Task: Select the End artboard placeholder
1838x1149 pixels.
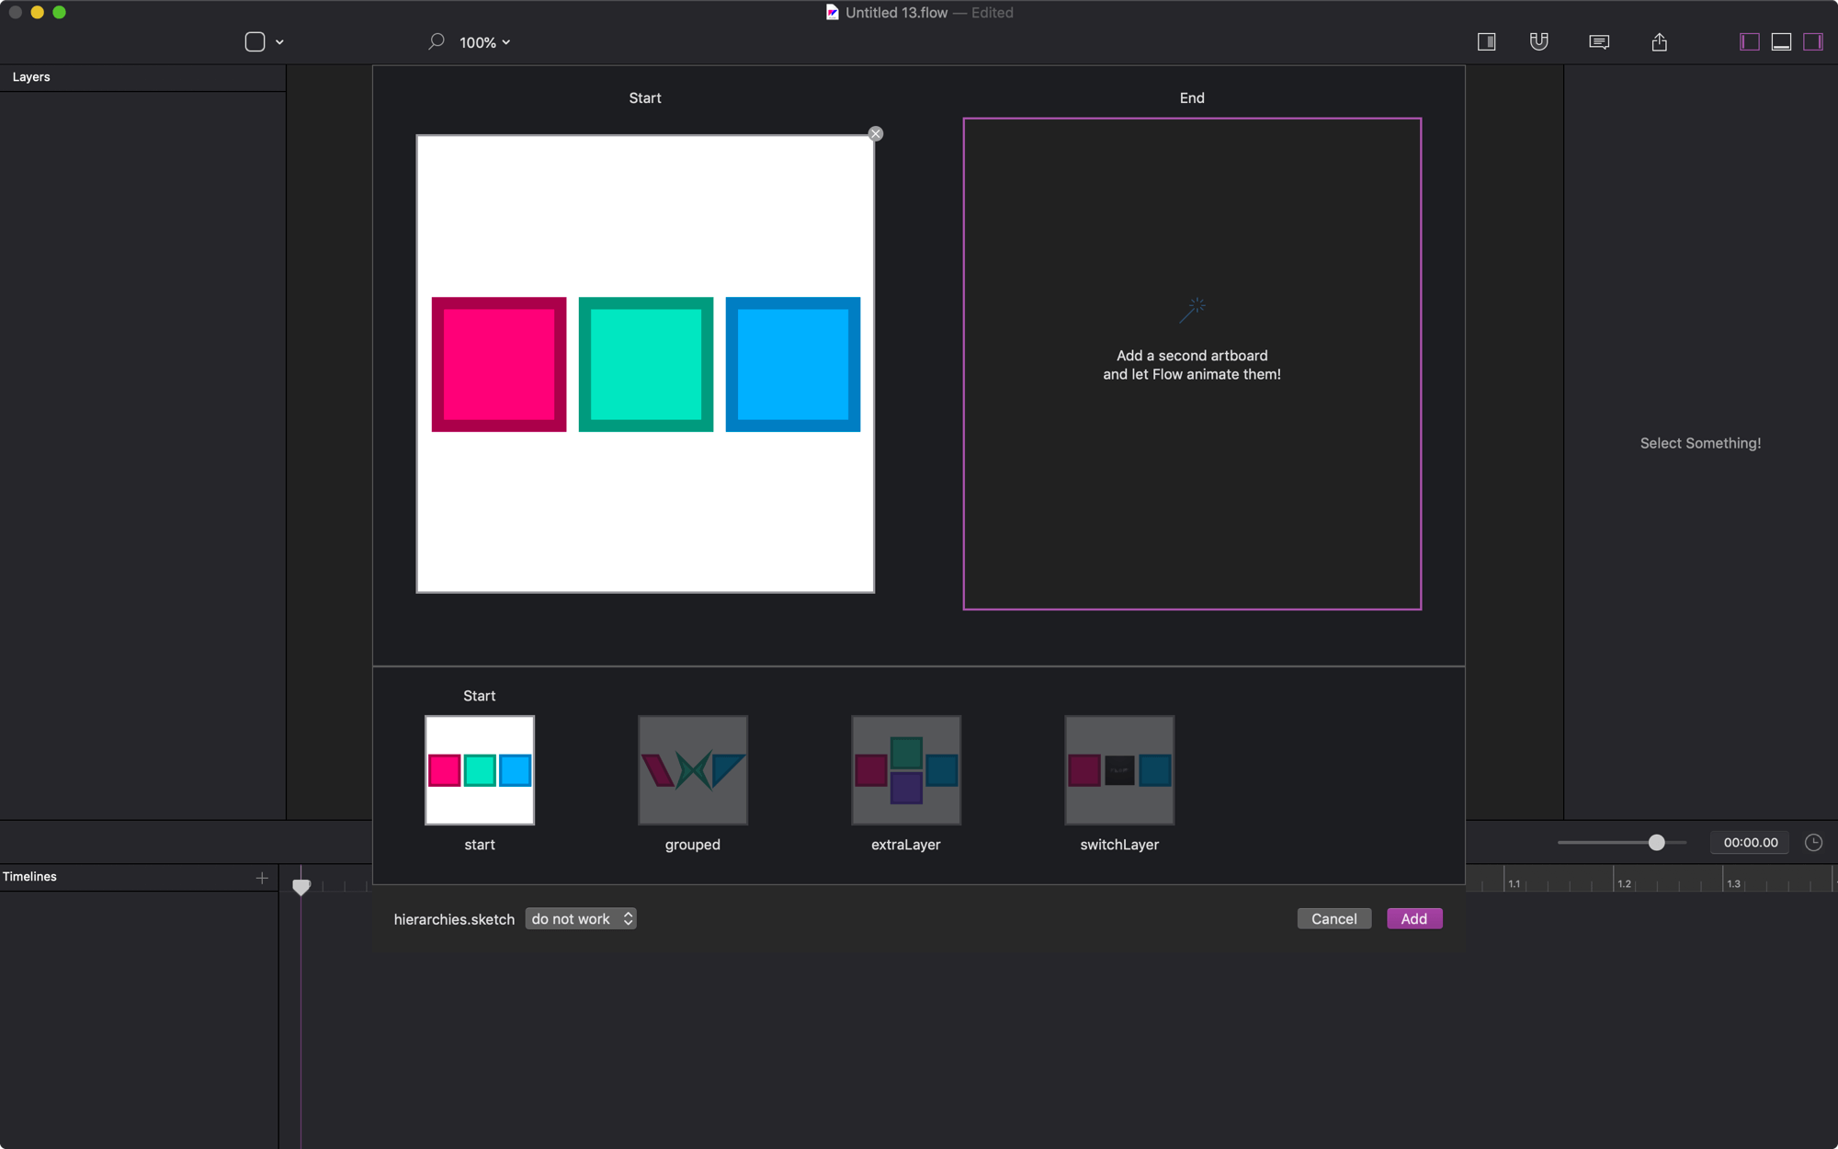Action: point(1192,363)
